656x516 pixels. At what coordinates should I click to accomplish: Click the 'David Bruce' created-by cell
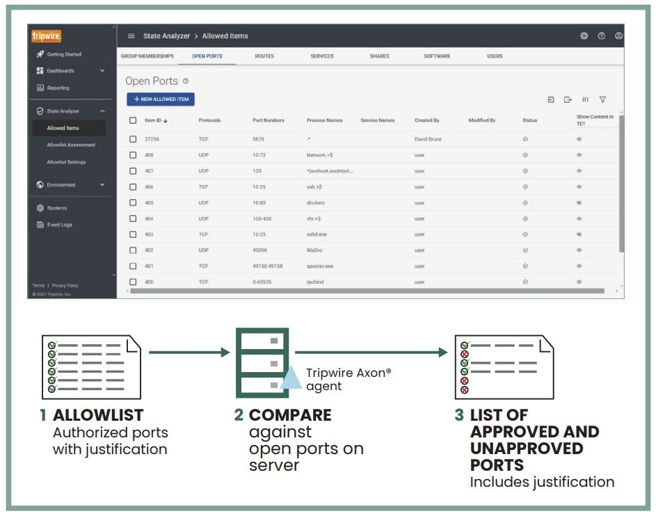pos(428,139)
